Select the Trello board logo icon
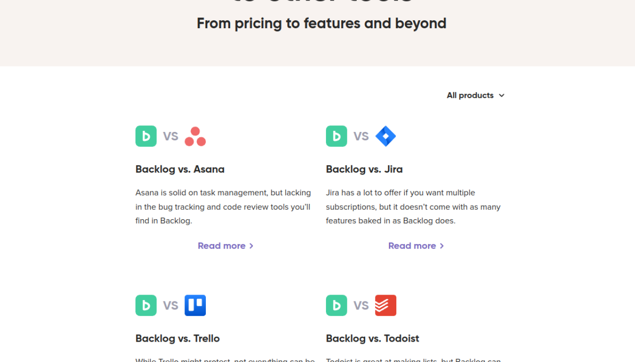This screenshot has width=635, height=362. pos(195,305)
